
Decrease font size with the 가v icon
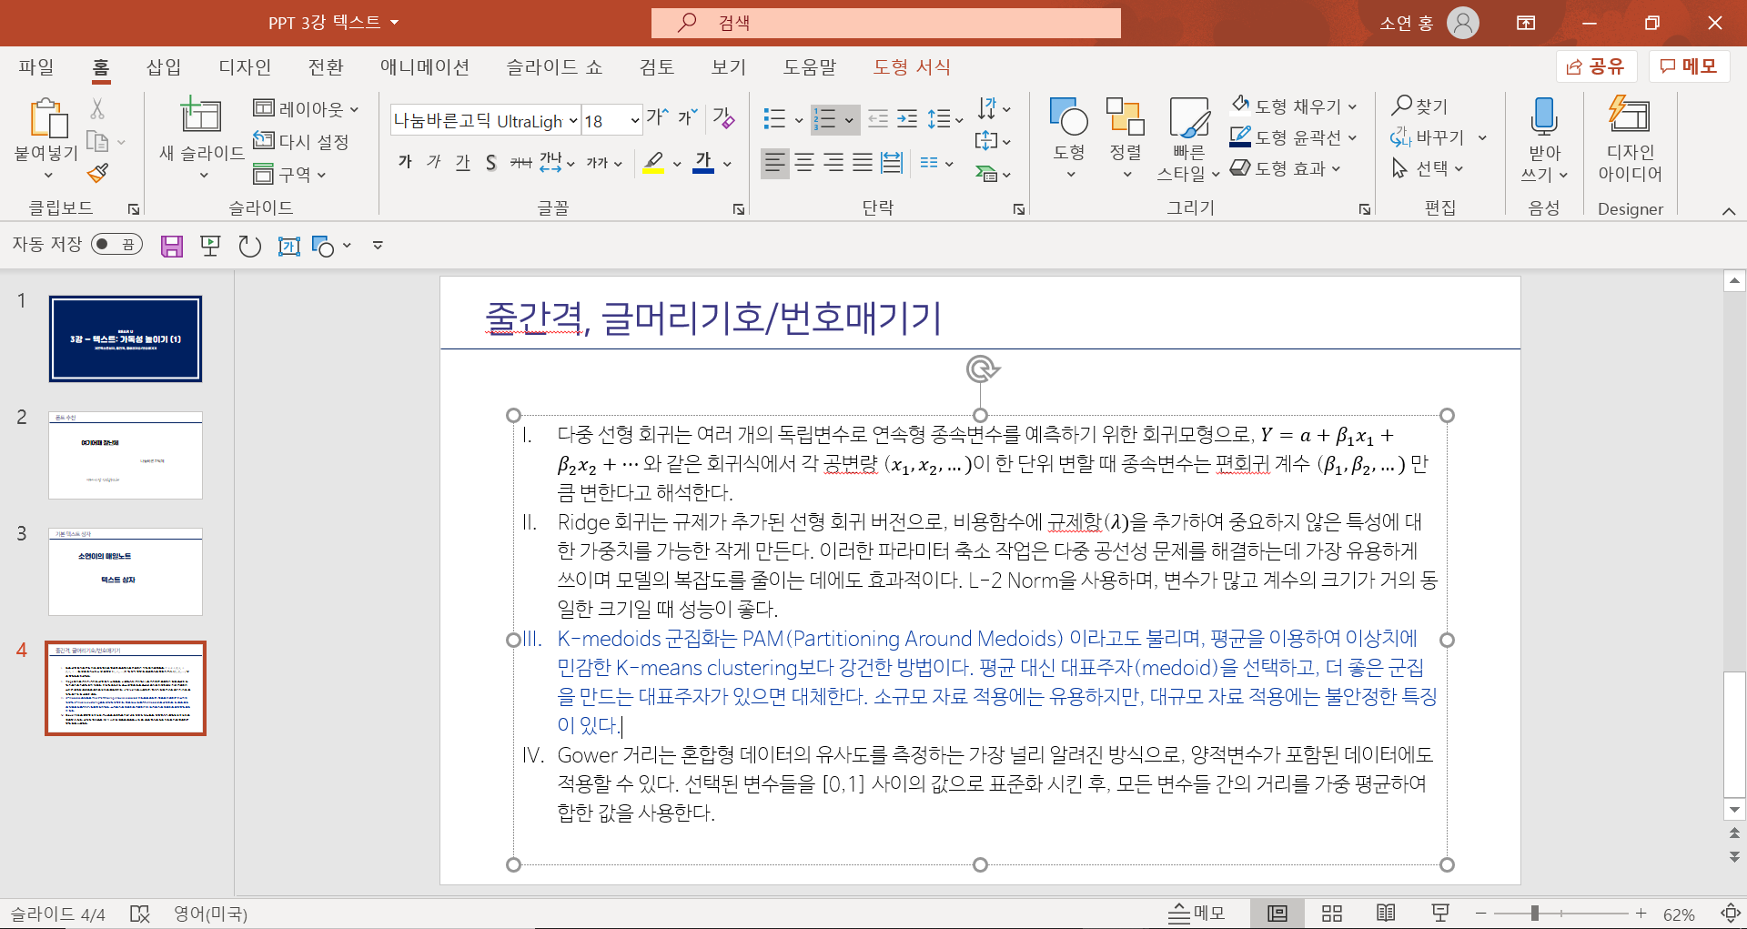(688, 117)
